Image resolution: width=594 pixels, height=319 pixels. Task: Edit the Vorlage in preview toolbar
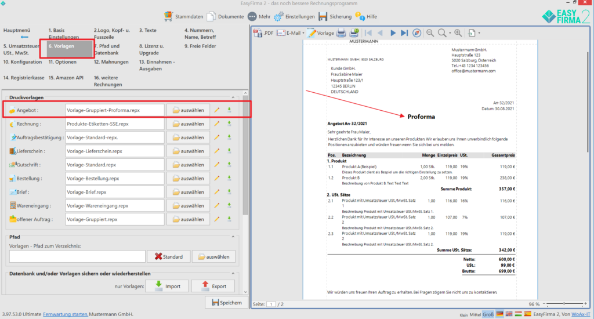pyautogui.click(x=321, y=33)
